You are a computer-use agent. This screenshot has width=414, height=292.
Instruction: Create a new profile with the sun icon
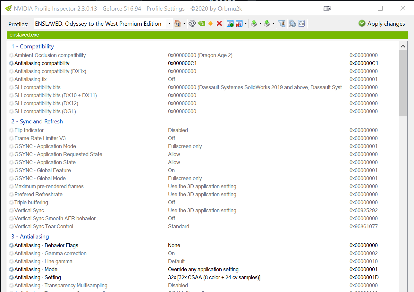pos(210,23)
